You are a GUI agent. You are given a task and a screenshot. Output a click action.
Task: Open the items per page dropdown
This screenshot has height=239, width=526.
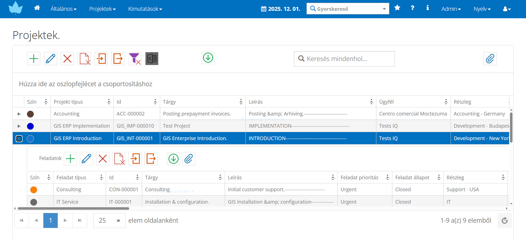[118, 221]
